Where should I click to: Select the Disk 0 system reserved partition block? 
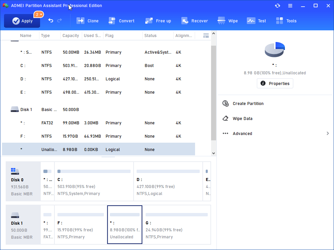point(47,181)
